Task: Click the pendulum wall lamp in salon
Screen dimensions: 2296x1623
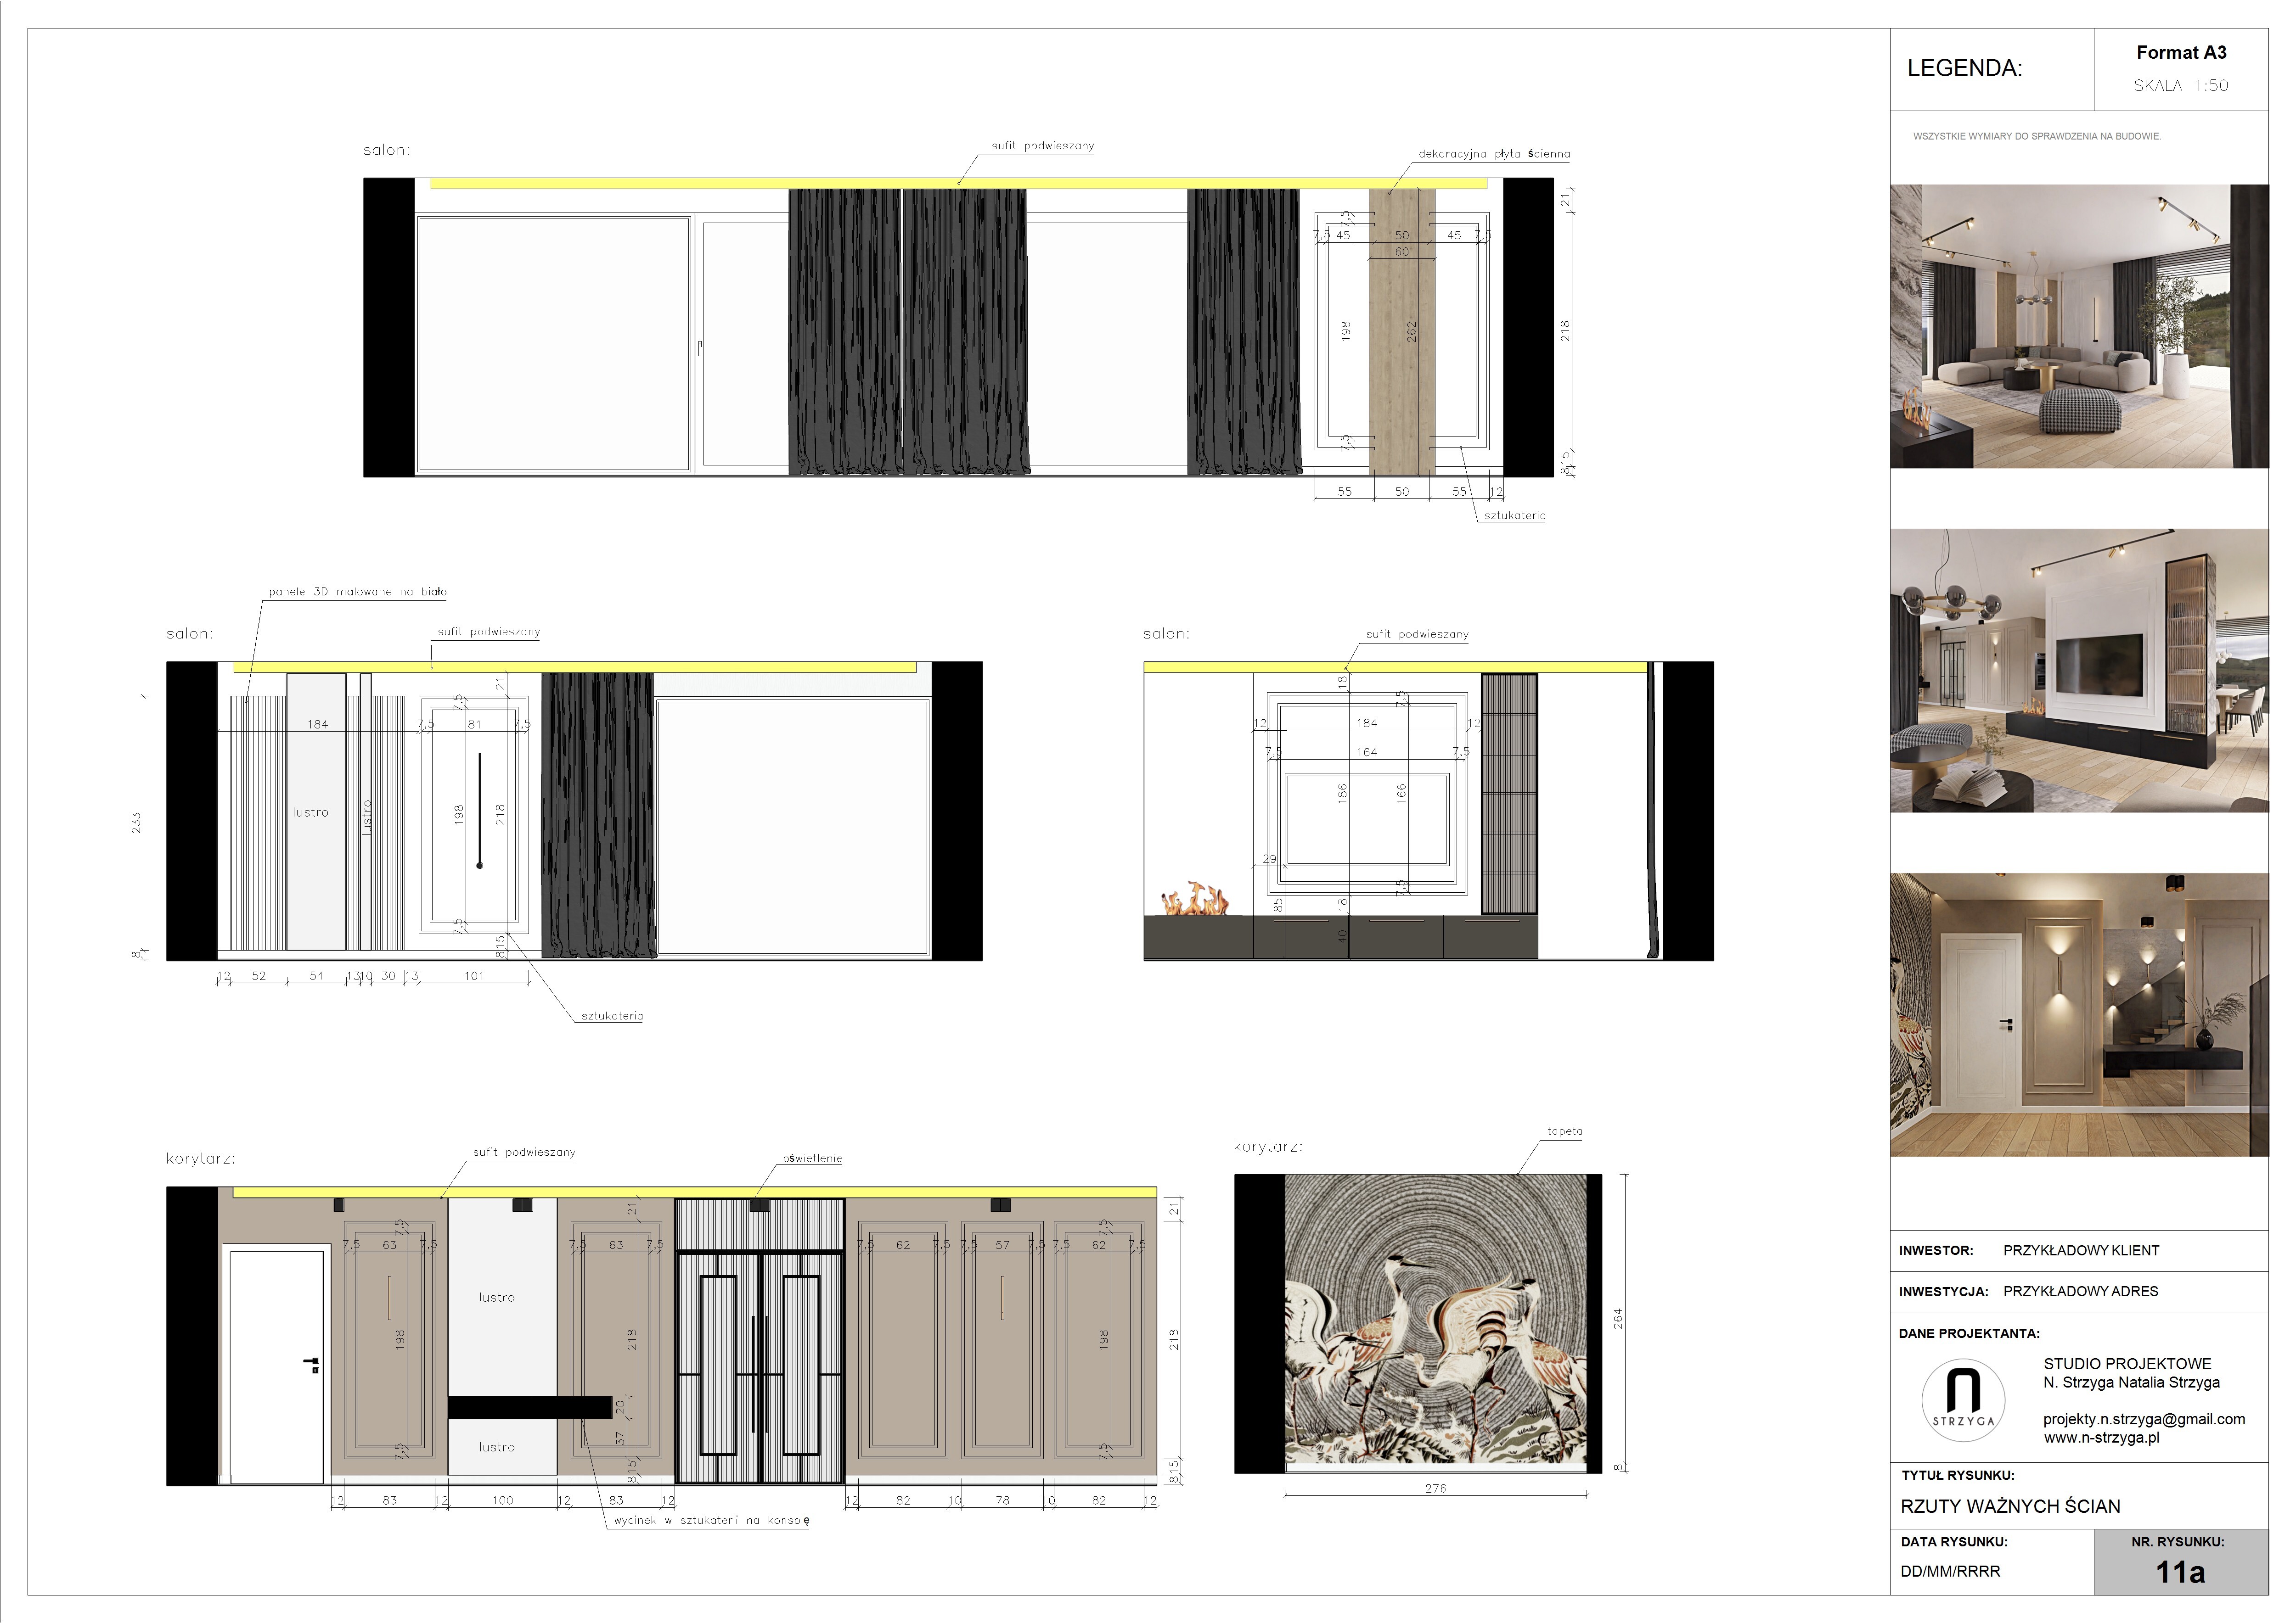Action: tap(479, 810)
